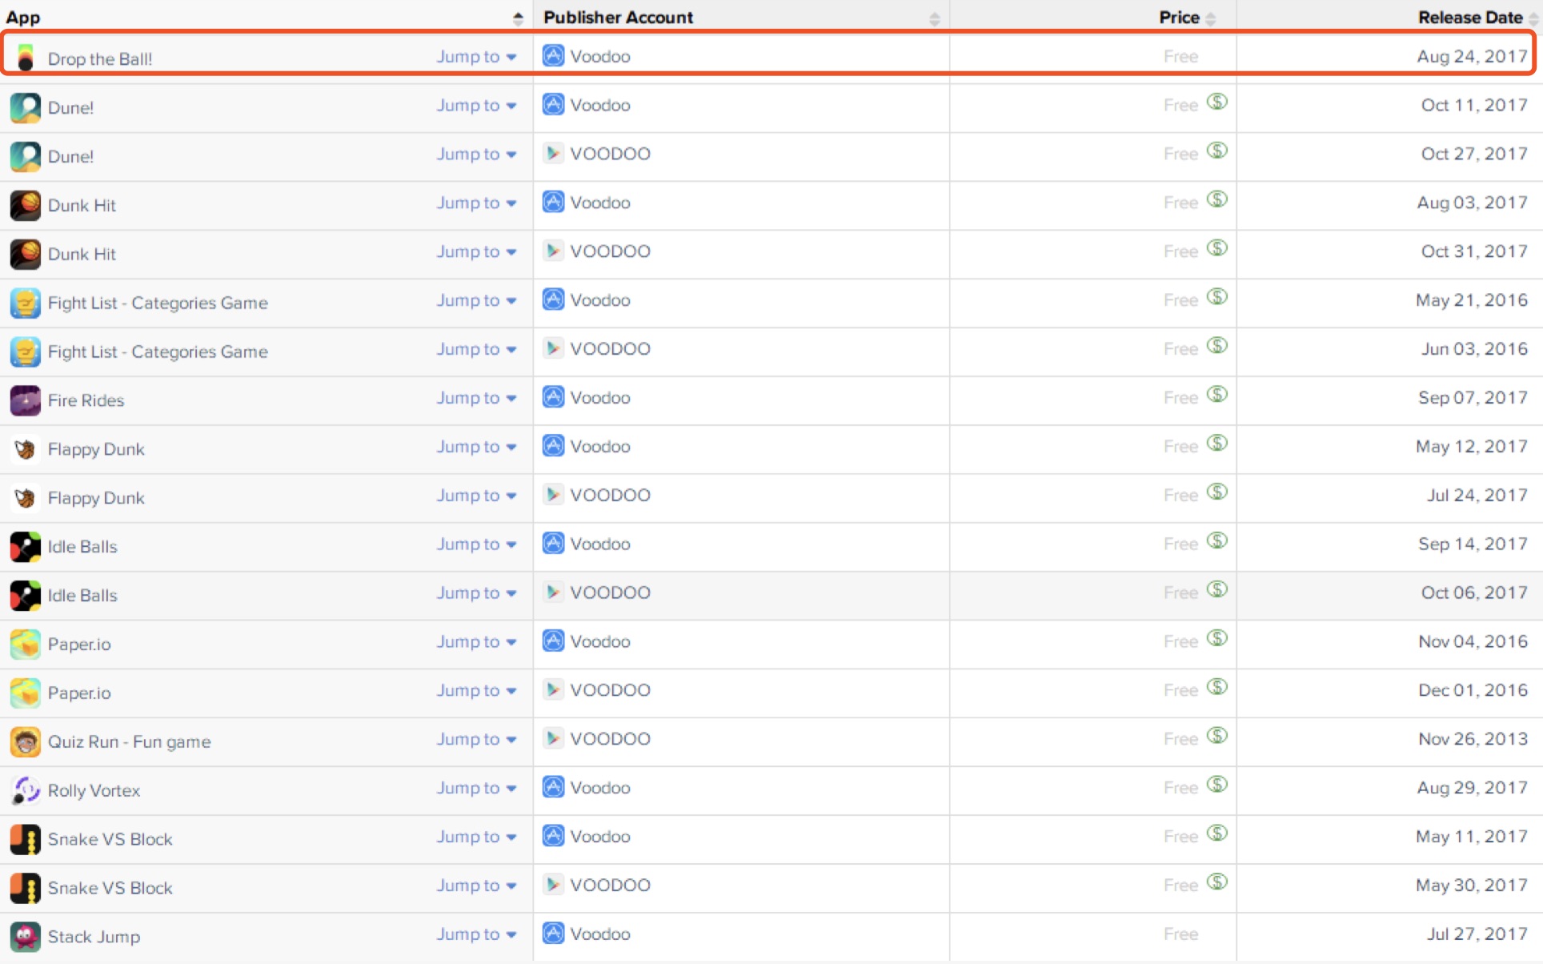Sort by Publisher Account column header
Screen dimensions: 1543x964
point(618,17)
